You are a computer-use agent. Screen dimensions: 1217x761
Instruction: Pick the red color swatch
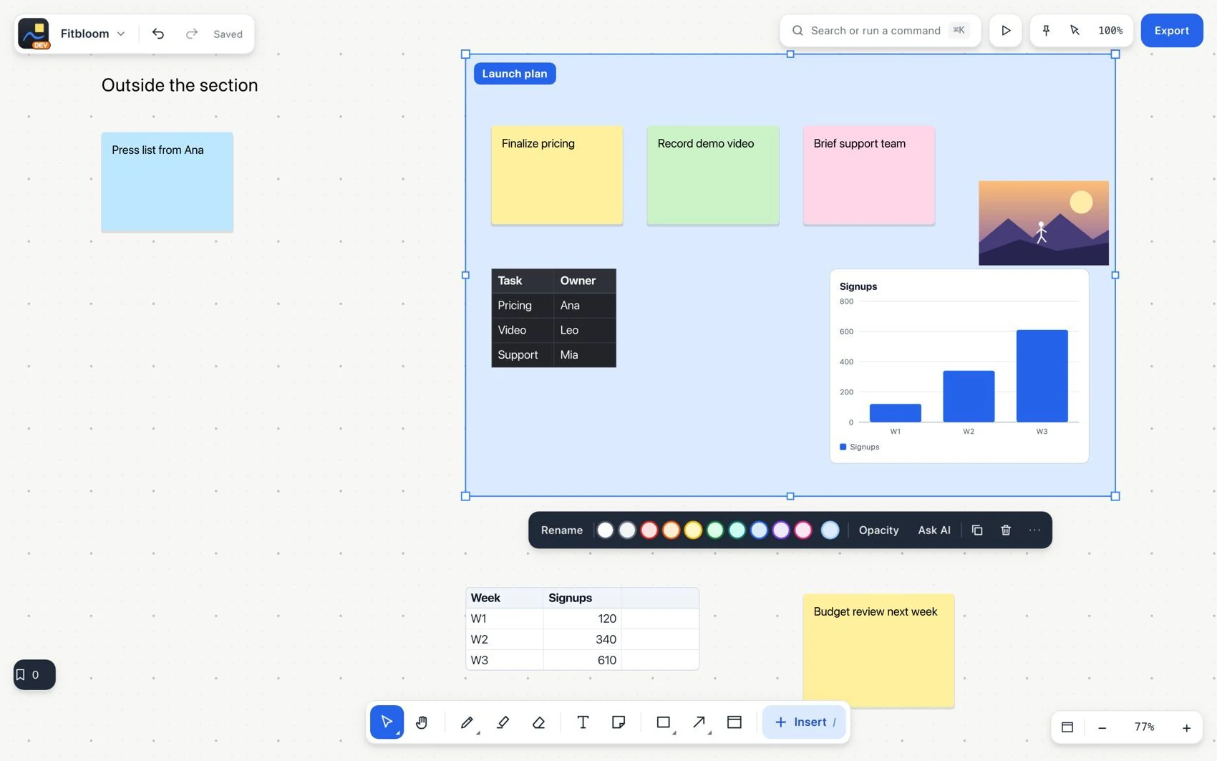pyautogui.click(x=649, y=530)
